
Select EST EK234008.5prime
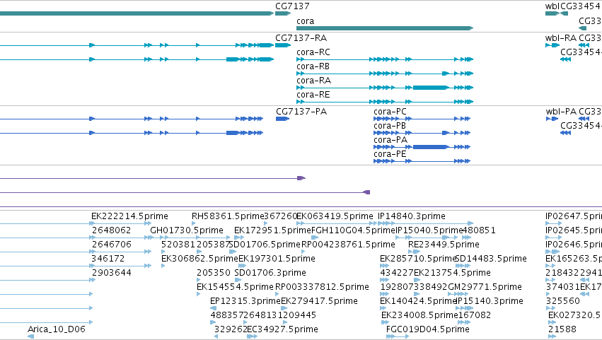(419, 316)
